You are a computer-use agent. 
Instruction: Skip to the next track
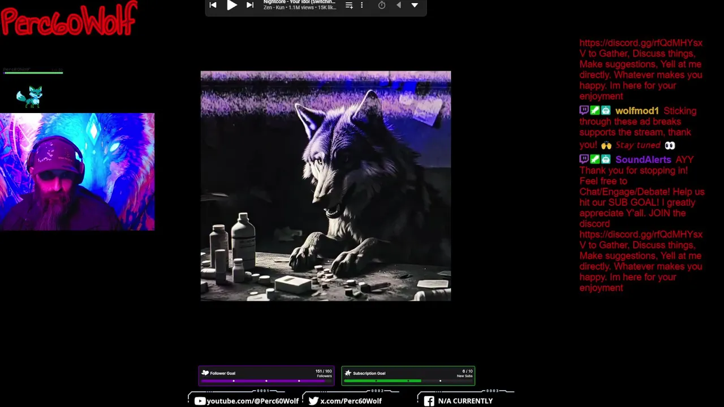click(250, 5)
